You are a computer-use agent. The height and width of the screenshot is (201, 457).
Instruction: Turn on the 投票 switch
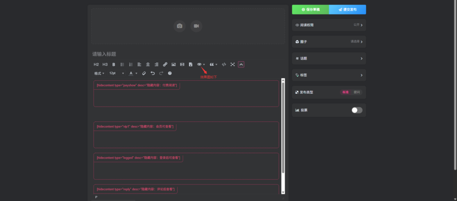357,110
